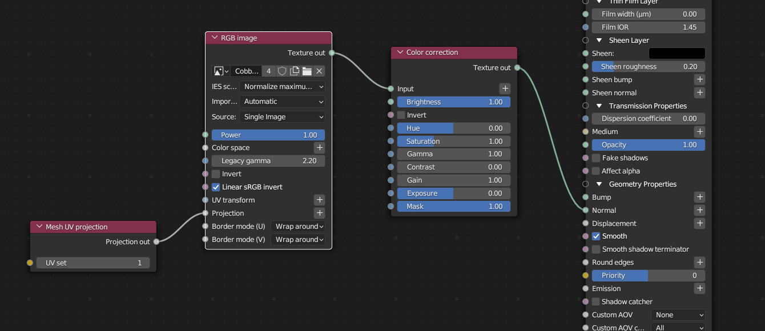The width and height of the screenshot is (765, 331).
Task: Toggle fake user shield on Cobb image
Action: (282, 71)
